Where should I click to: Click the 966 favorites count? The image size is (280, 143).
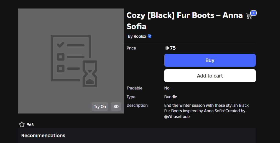coord(30,124)
